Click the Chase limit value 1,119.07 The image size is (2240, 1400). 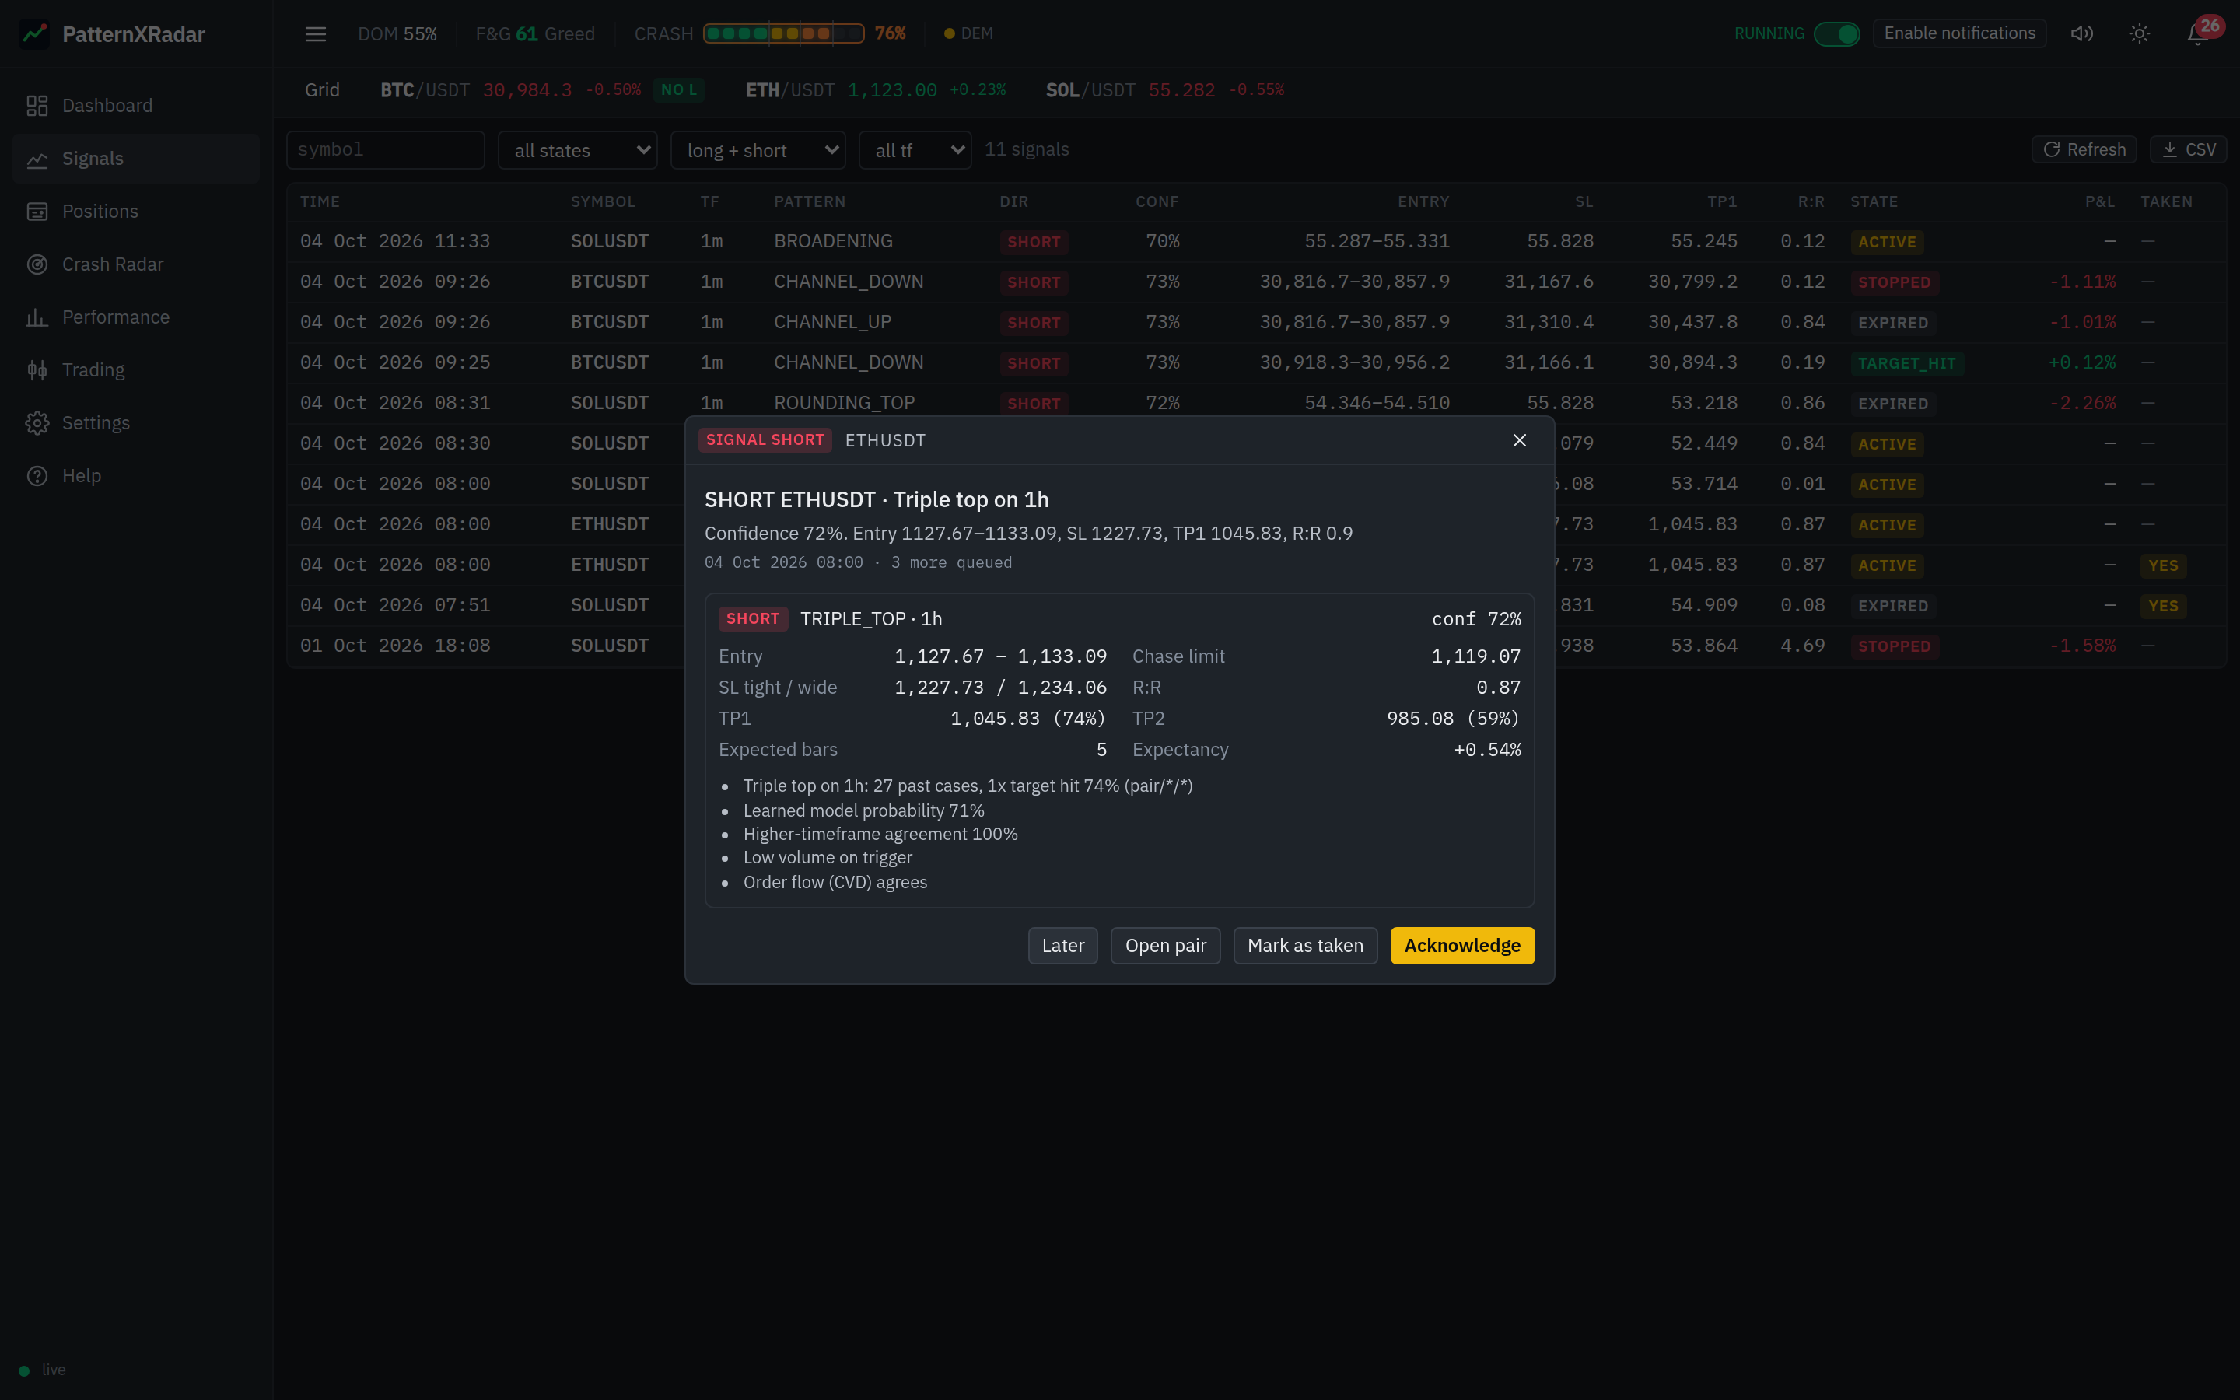(1475, 656)
